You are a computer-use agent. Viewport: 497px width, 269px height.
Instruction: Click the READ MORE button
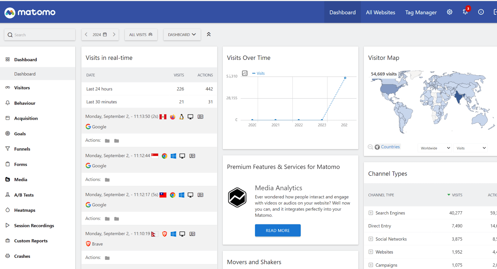(x=278, y=231)
